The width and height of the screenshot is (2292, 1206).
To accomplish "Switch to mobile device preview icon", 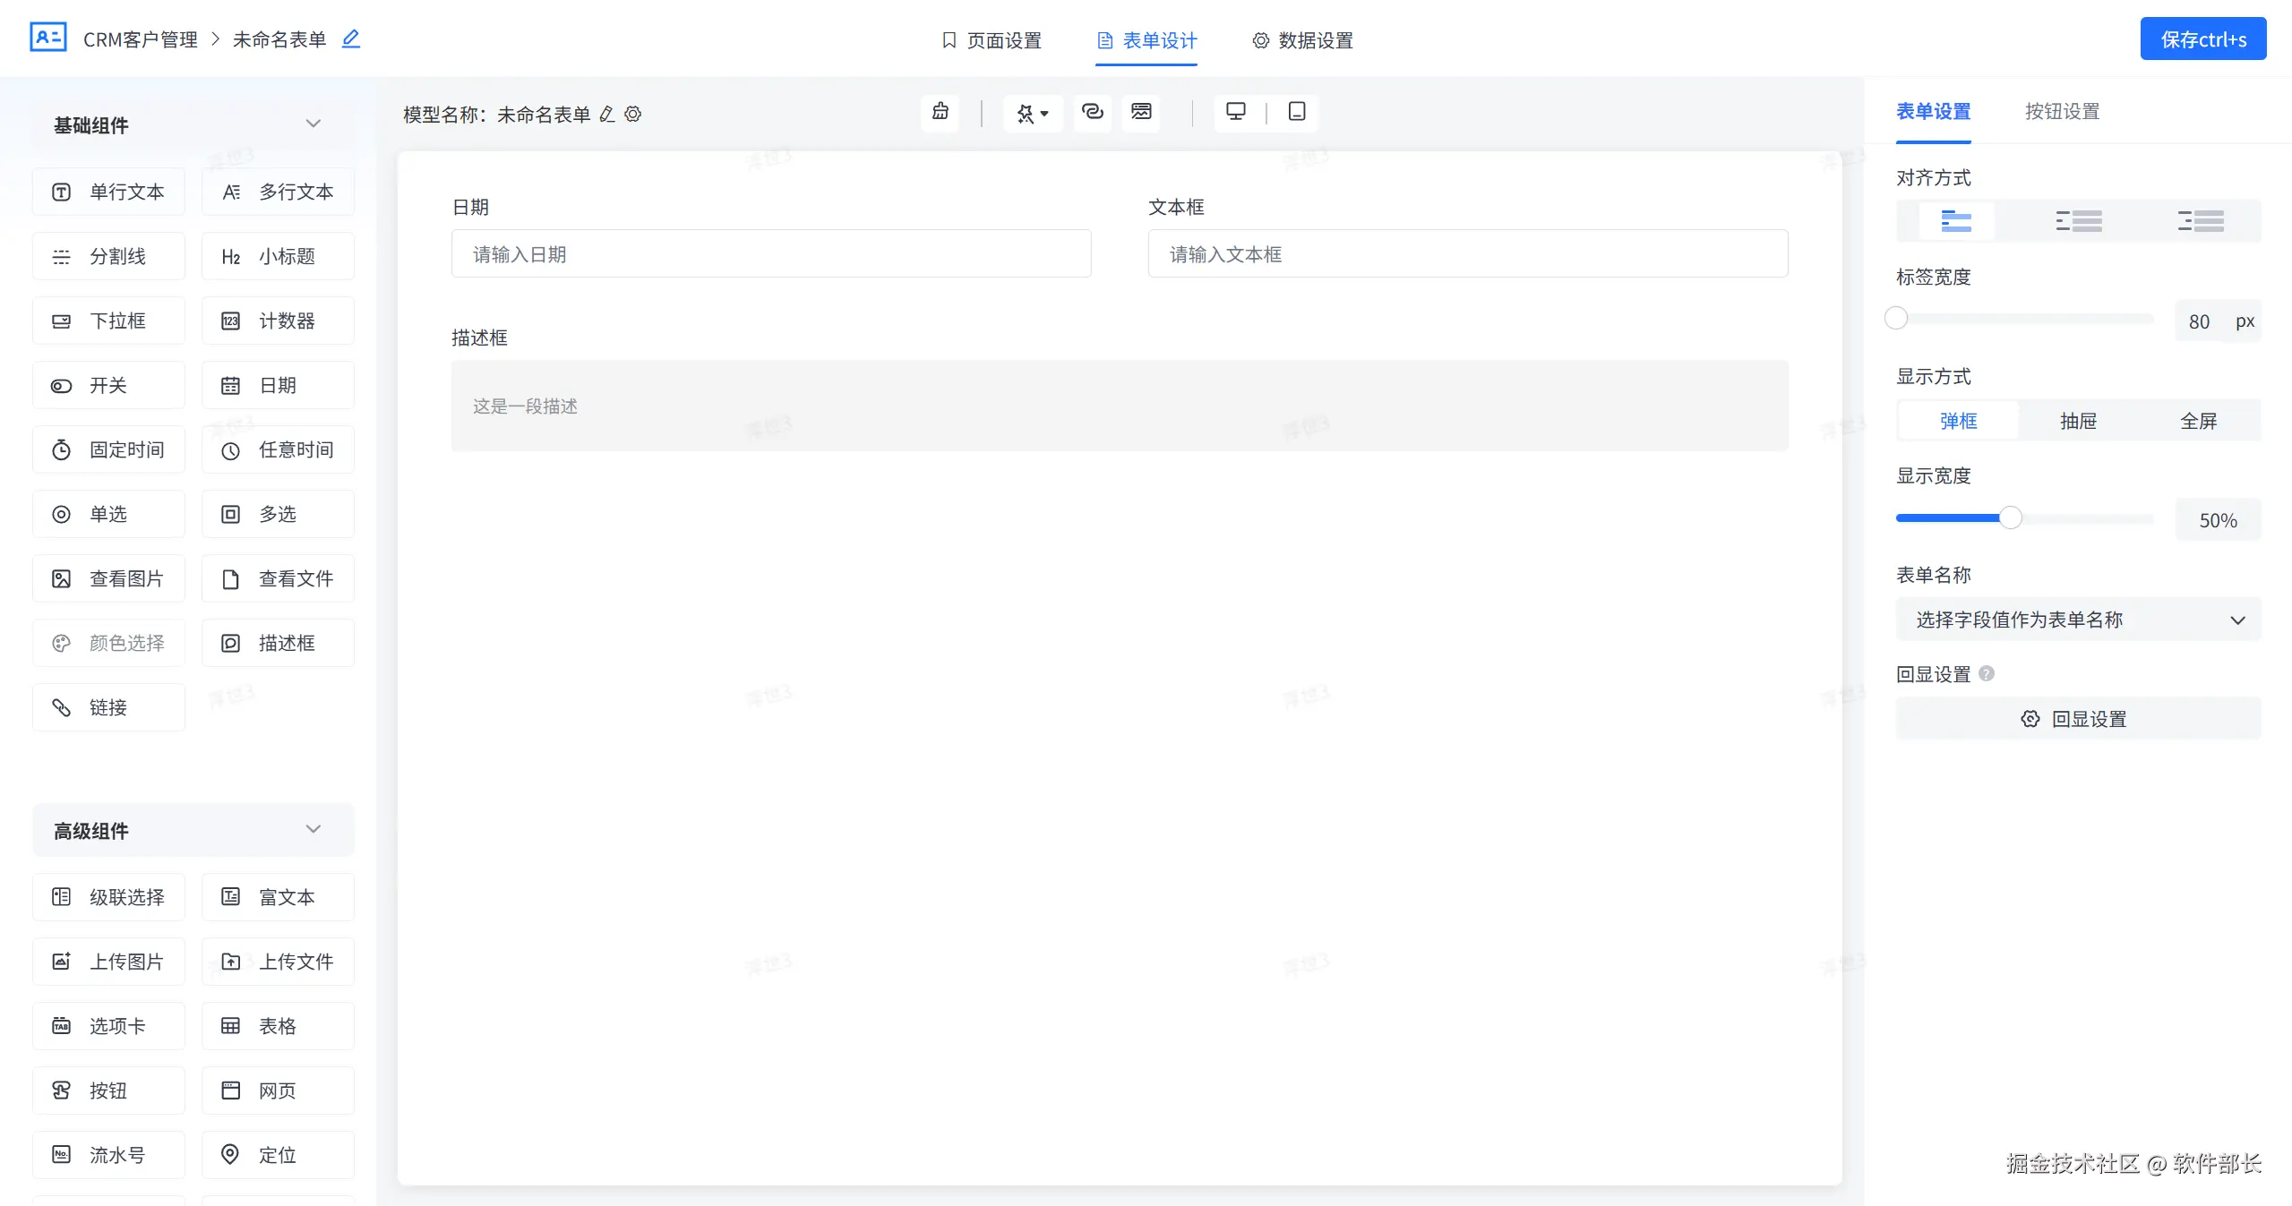I will click(x=1296, y=112).
